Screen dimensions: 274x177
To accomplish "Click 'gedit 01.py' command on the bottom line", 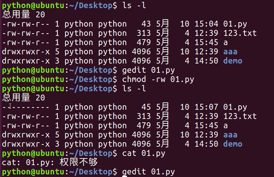I will pos(148,172).
